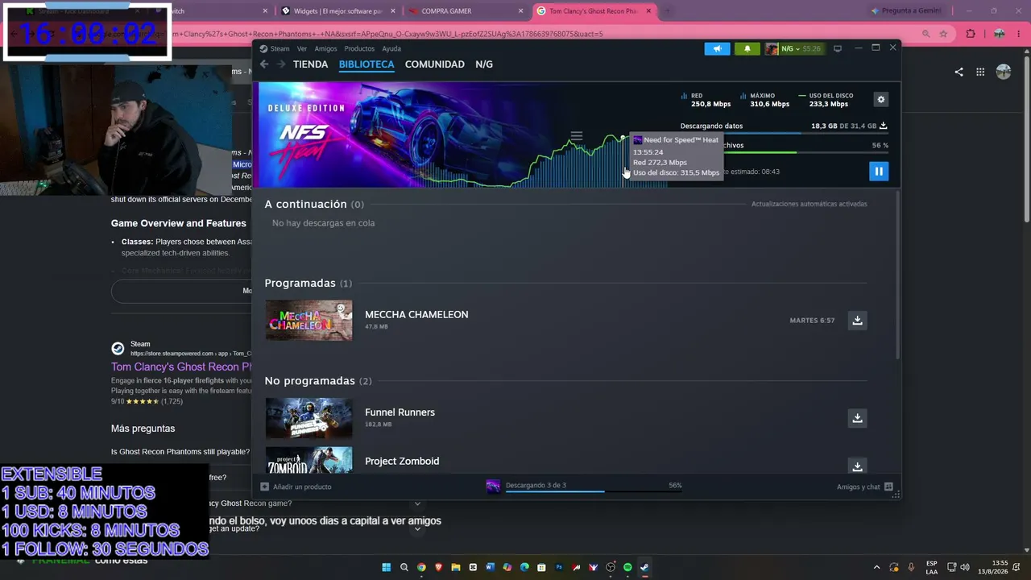Open OBS Studio from taskbar

click(x=611, y=567)
